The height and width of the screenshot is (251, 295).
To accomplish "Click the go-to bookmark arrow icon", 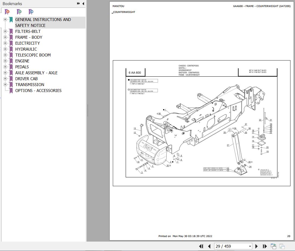I will coord(31,12).
